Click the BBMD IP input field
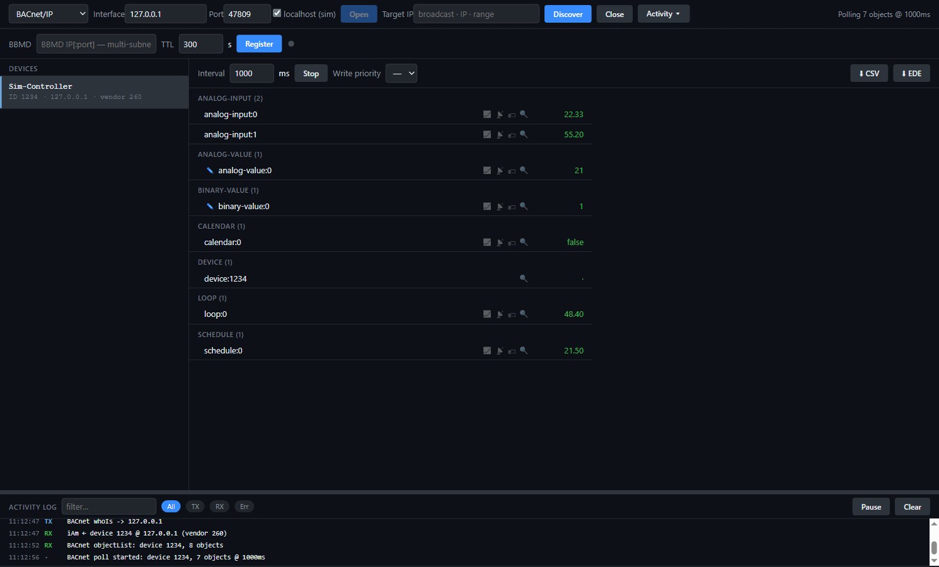The image size is (939, 567). (x=96, y=44)
